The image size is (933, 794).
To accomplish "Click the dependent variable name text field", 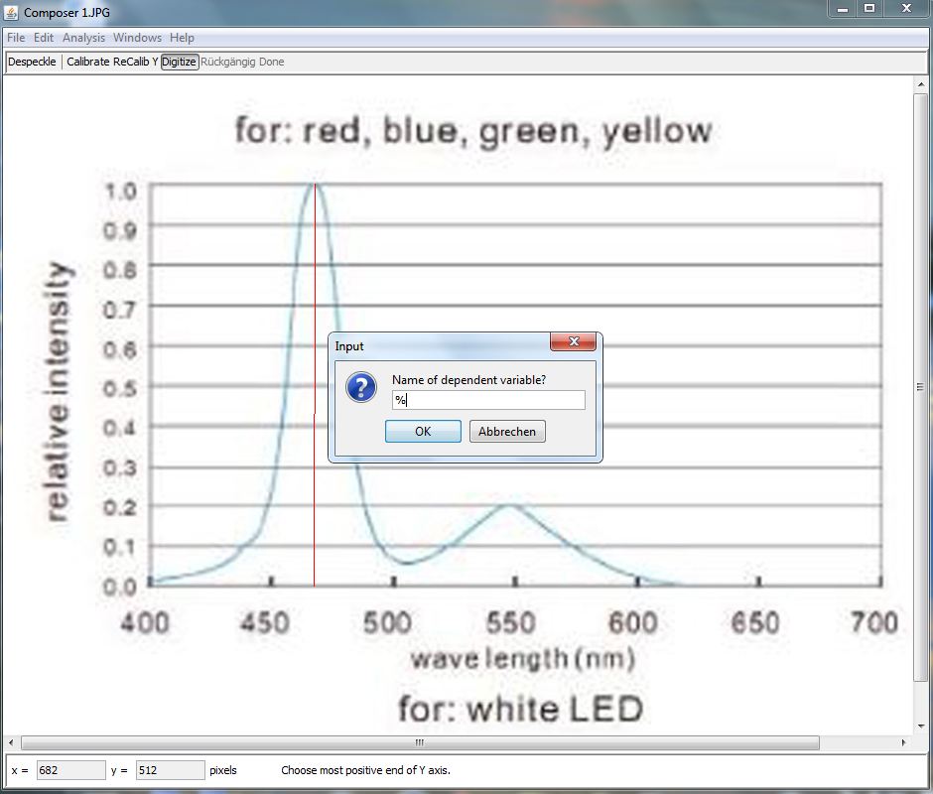I will click(488, 400).
